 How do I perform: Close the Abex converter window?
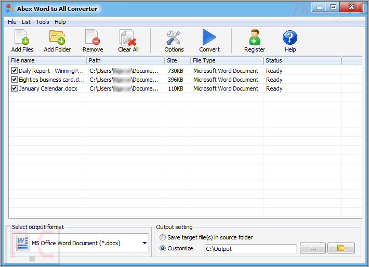click(351, 7)
